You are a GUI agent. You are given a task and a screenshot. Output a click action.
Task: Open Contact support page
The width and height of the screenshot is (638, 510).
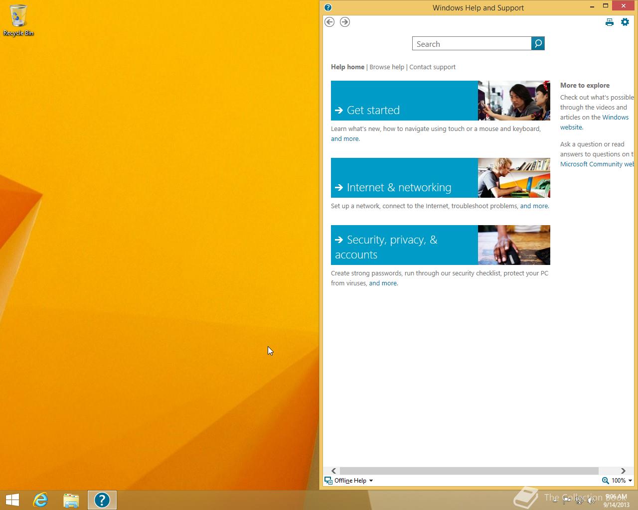432,67
